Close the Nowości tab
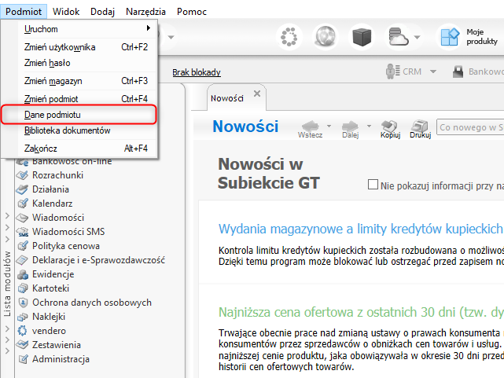The height and width of the screenshot is (378, 504). coord(257,94)
